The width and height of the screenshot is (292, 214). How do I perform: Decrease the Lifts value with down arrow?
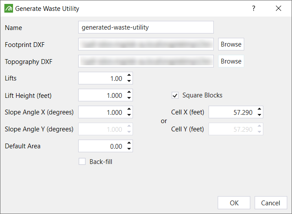tap(129, 80)
